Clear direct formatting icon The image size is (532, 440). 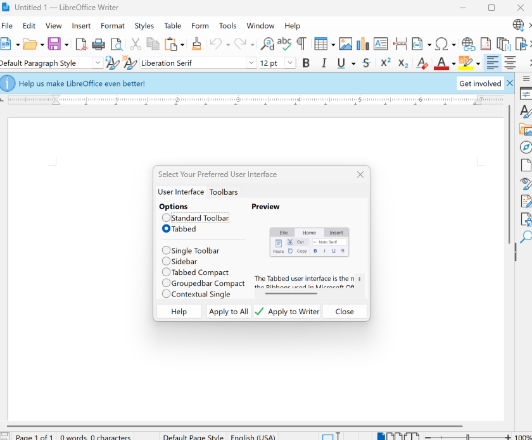(422, 63)
